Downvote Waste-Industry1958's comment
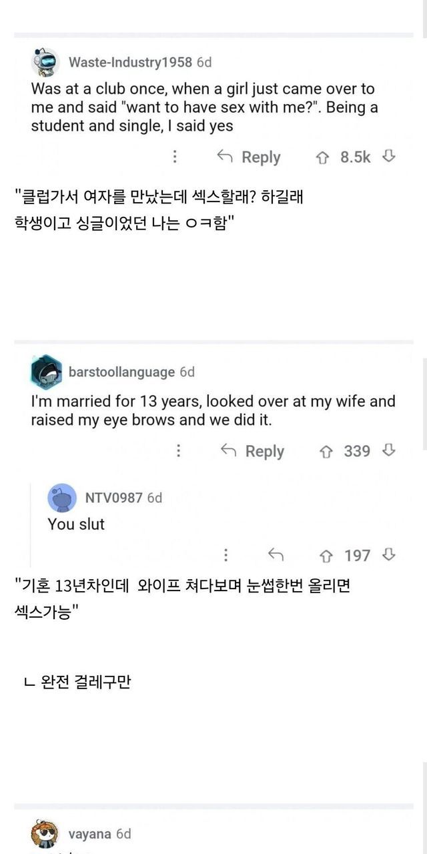The image size is (427, 854). (389, 157)
